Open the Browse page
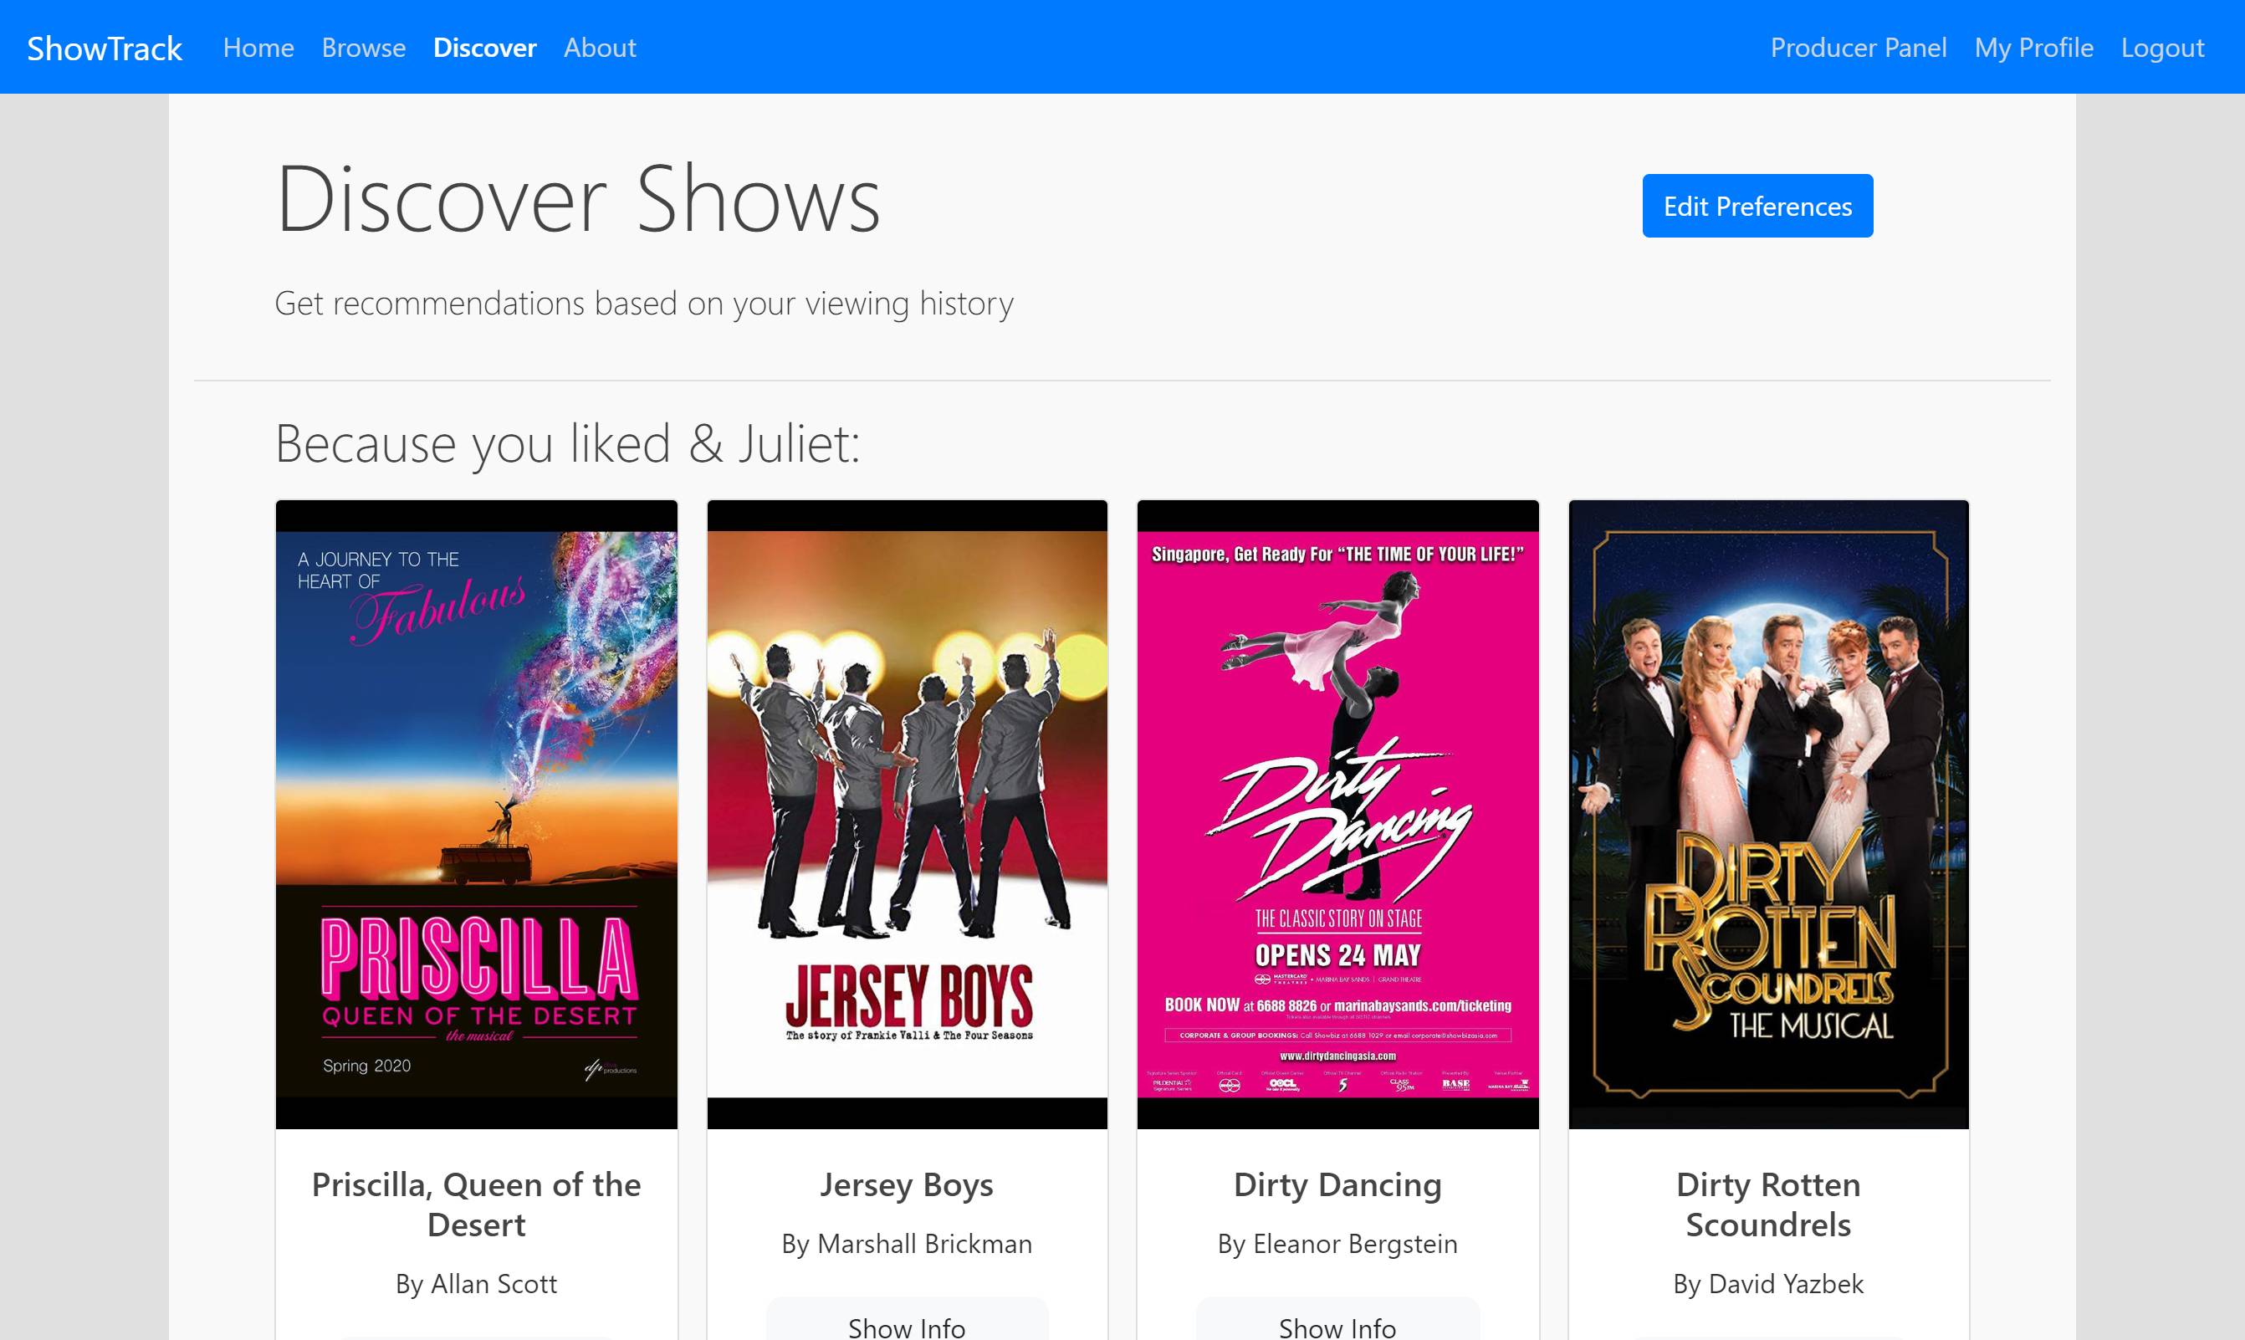Viewport: 2245px width, 1340px height. pyautogui.click(x=363, y=48)
